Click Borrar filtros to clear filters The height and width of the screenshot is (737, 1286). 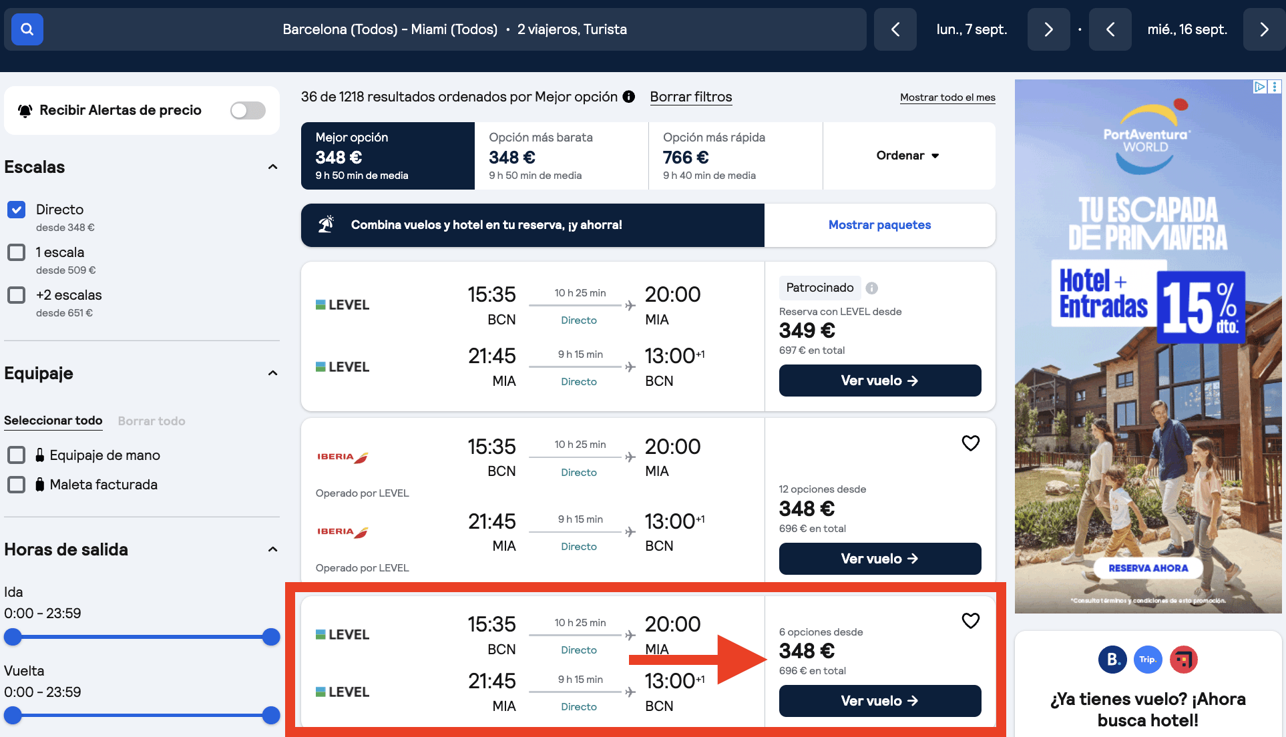690,97
